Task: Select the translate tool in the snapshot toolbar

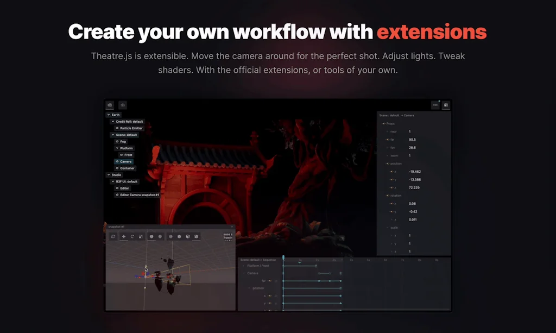Action: (124, 236)
